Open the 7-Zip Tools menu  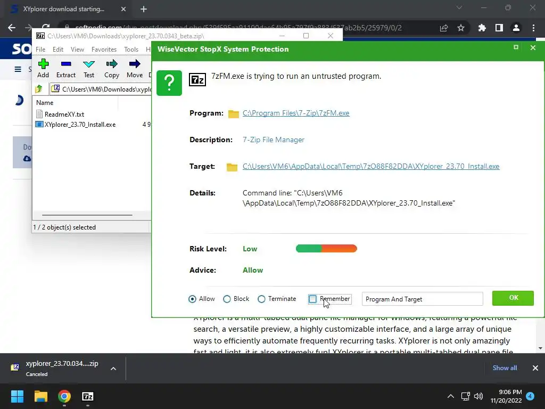point(131,50)
